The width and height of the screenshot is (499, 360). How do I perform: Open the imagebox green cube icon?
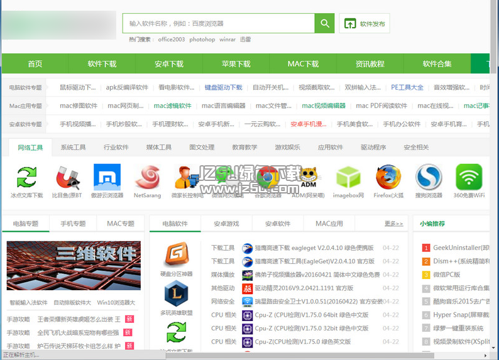point(348,177)
